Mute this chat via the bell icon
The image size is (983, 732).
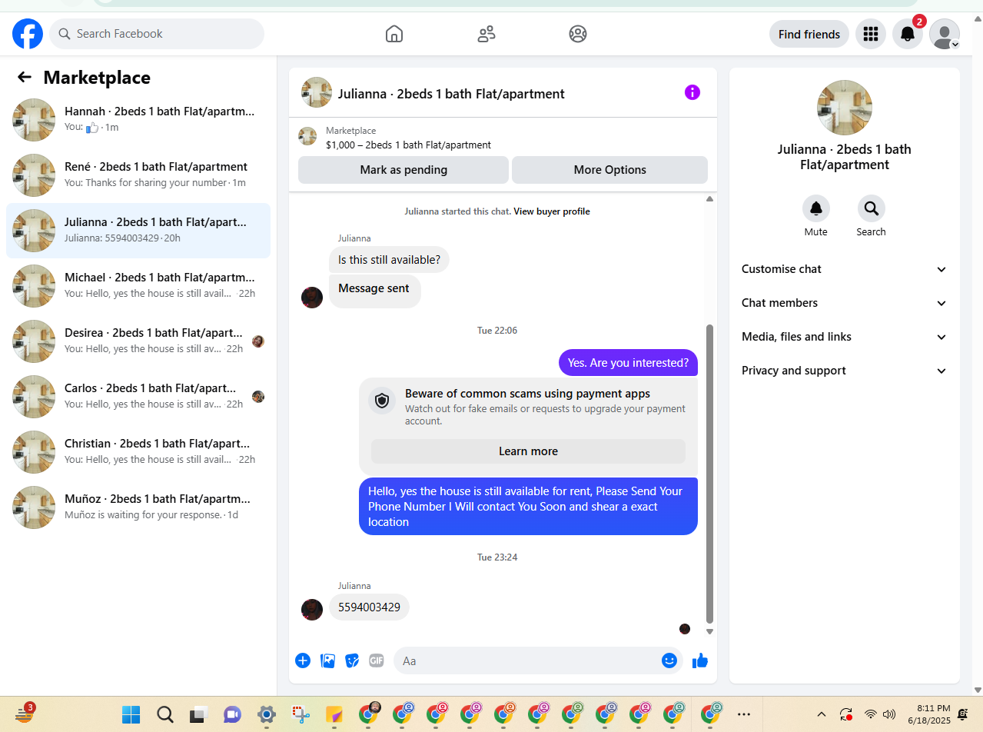(x=816, y=208)
